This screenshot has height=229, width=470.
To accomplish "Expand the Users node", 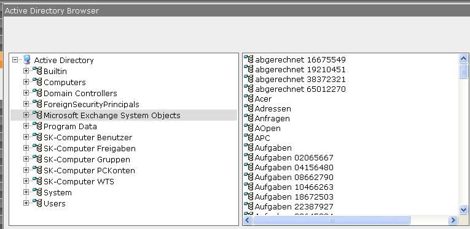I will pyautogui.click(x=26, y=203).
